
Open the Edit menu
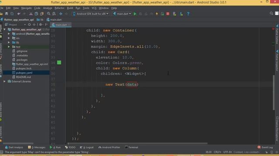[x=8, y=8]
